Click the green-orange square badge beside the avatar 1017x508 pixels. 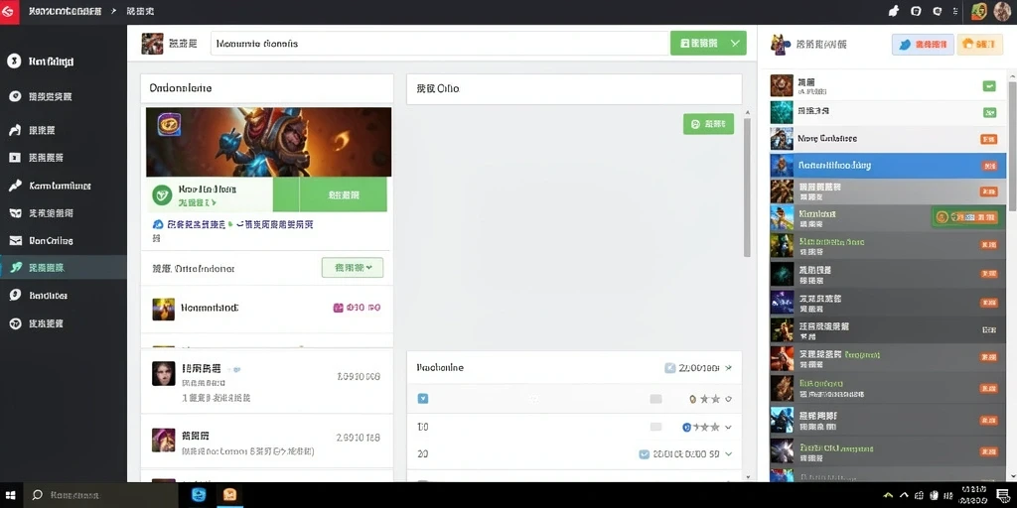(979, 11)
